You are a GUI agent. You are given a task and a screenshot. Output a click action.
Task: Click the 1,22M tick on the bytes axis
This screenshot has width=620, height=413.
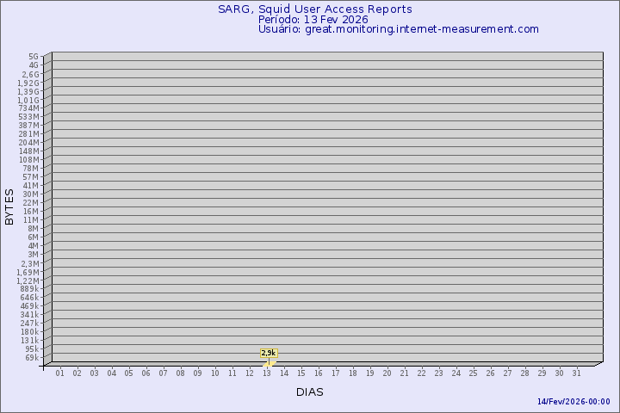[x=28, y=280]
